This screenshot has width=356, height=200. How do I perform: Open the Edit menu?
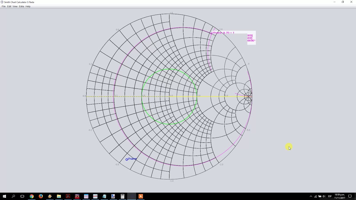(x=9, y=6)
